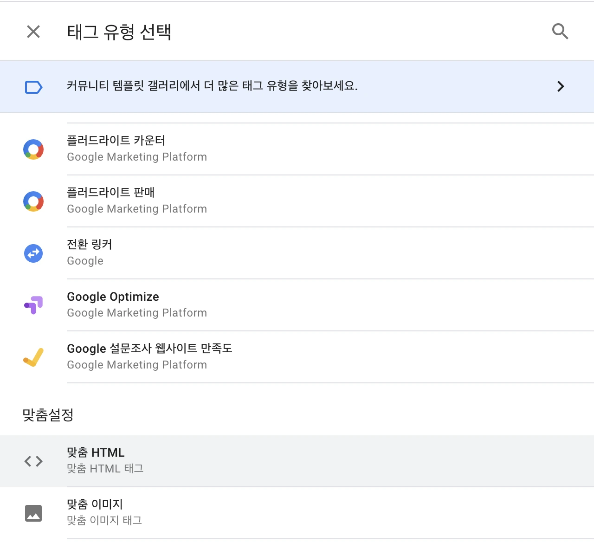Click the 전환 링커 arrows icon
Viewport: 594px width, 543px height.
[x=33, y=253]
